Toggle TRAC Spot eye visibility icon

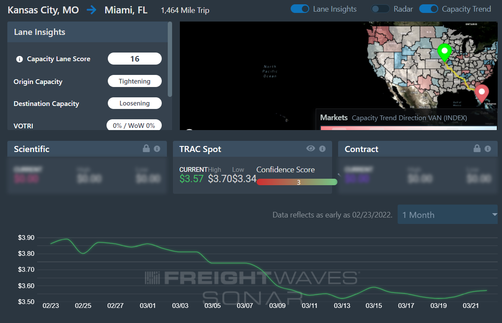point(311,149)
